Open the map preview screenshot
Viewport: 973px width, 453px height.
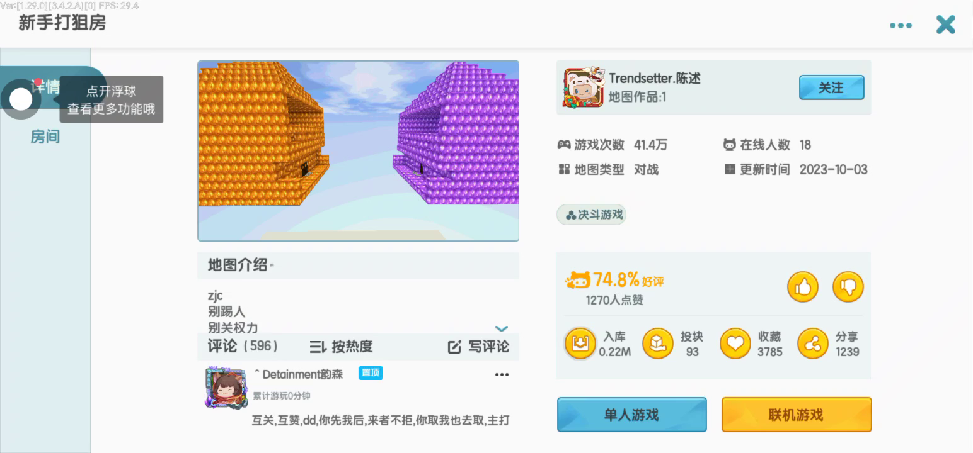tap(358, 151)
